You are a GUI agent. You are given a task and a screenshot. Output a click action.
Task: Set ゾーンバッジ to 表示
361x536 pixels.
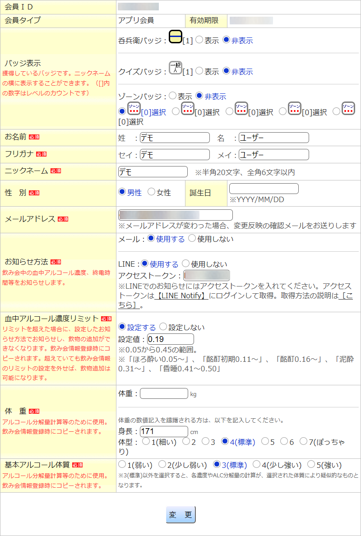tap(172, 96)
